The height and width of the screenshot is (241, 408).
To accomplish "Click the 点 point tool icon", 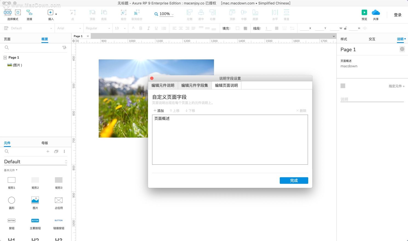I will pyautogui.click(x=73, y=13).
